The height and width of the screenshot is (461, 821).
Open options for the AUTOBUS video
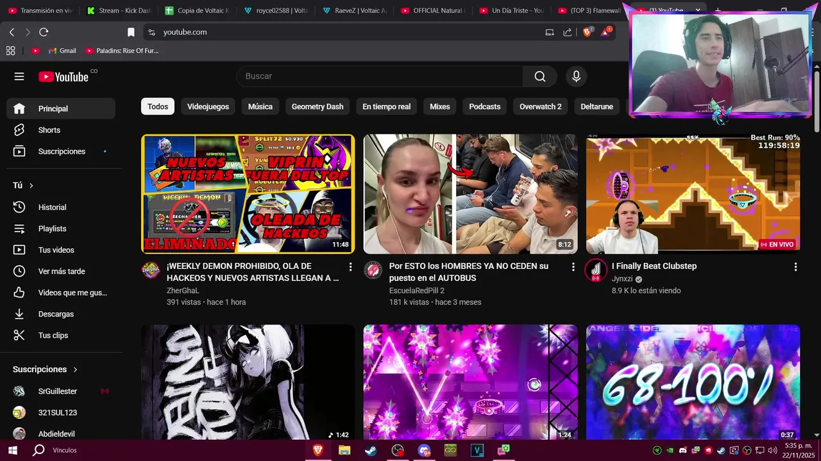click(x=573, y=267)
